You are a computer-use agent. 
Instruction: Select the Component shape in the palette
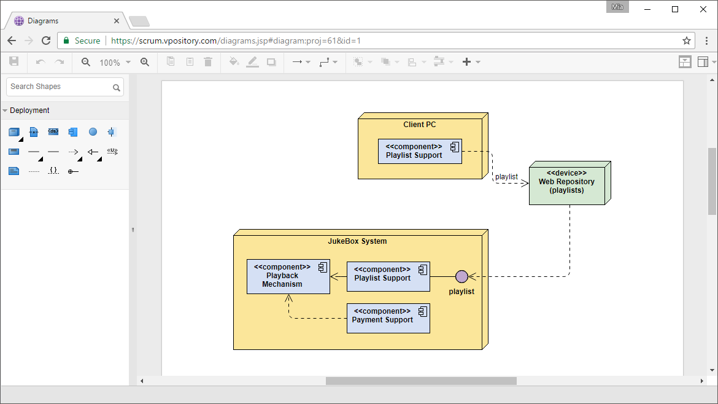point(73,133)
